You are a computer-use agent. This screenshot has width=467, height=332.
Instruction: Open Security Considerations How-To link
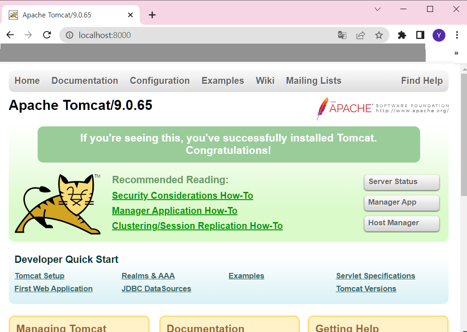(183, 196)
